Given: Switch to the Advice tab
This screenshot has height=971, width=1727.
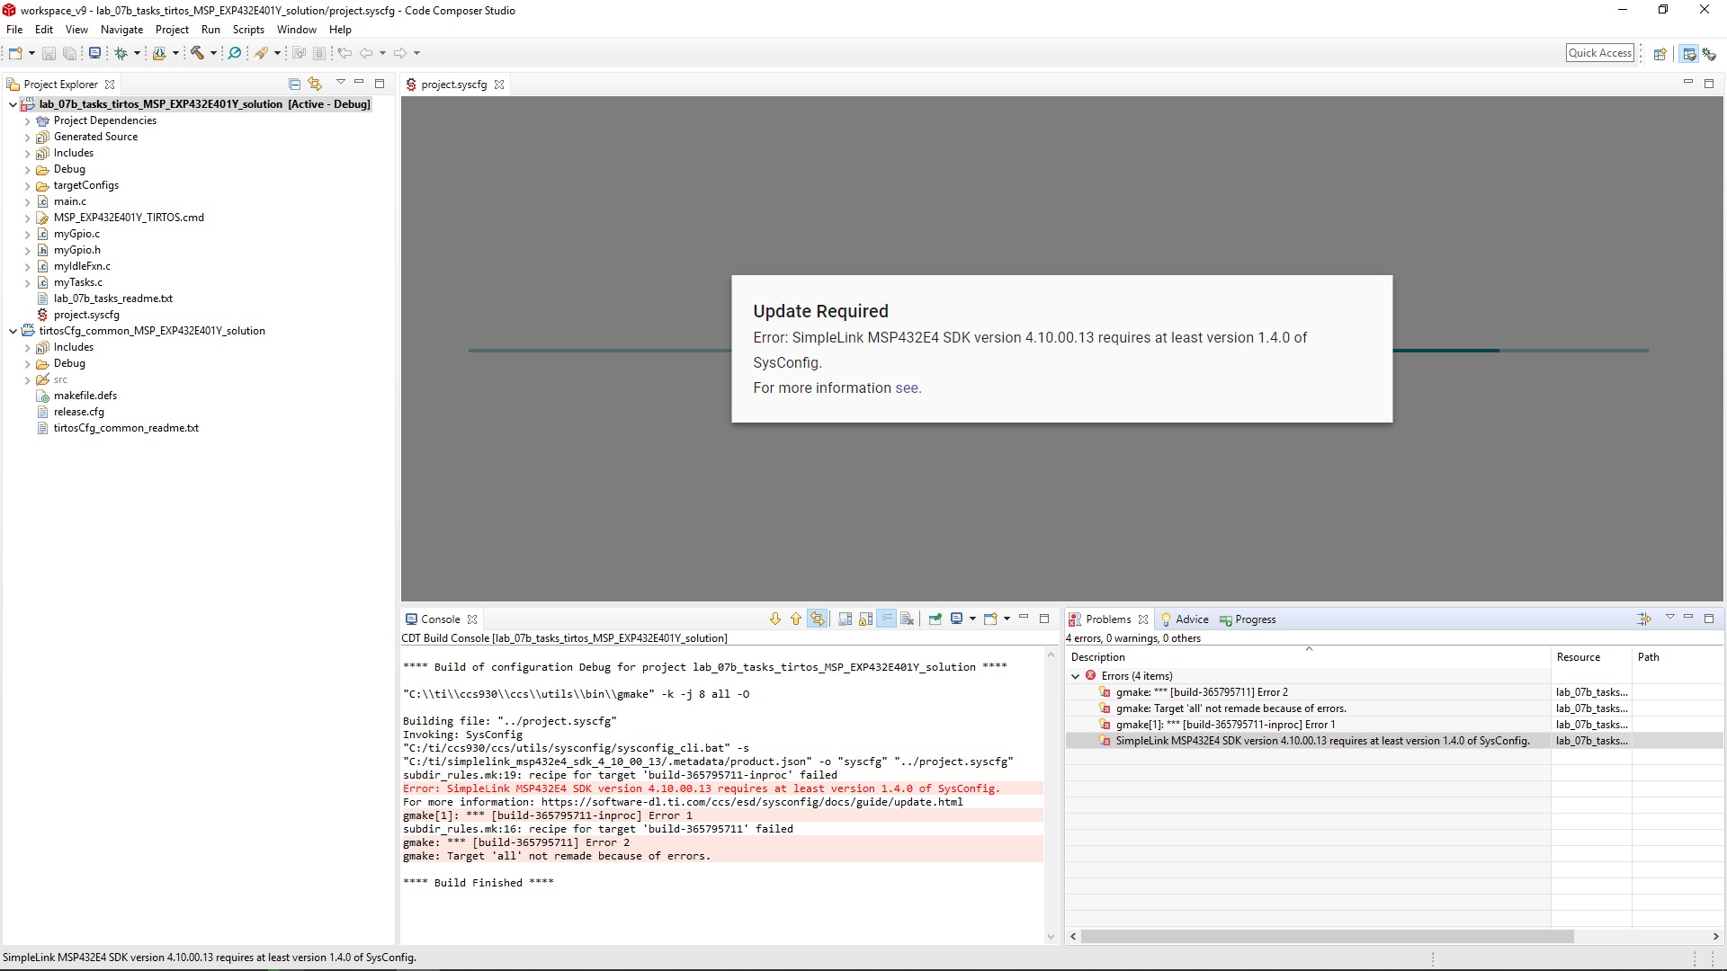Looking at the screenshot, I should [1185, 619].
